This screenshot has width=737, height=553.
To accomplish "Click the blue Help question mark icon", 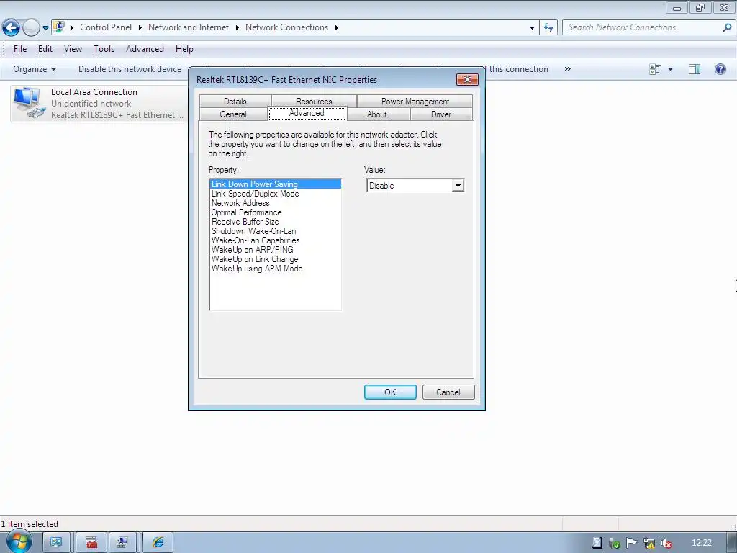I will pyautogui.click(x=720, y=70).
